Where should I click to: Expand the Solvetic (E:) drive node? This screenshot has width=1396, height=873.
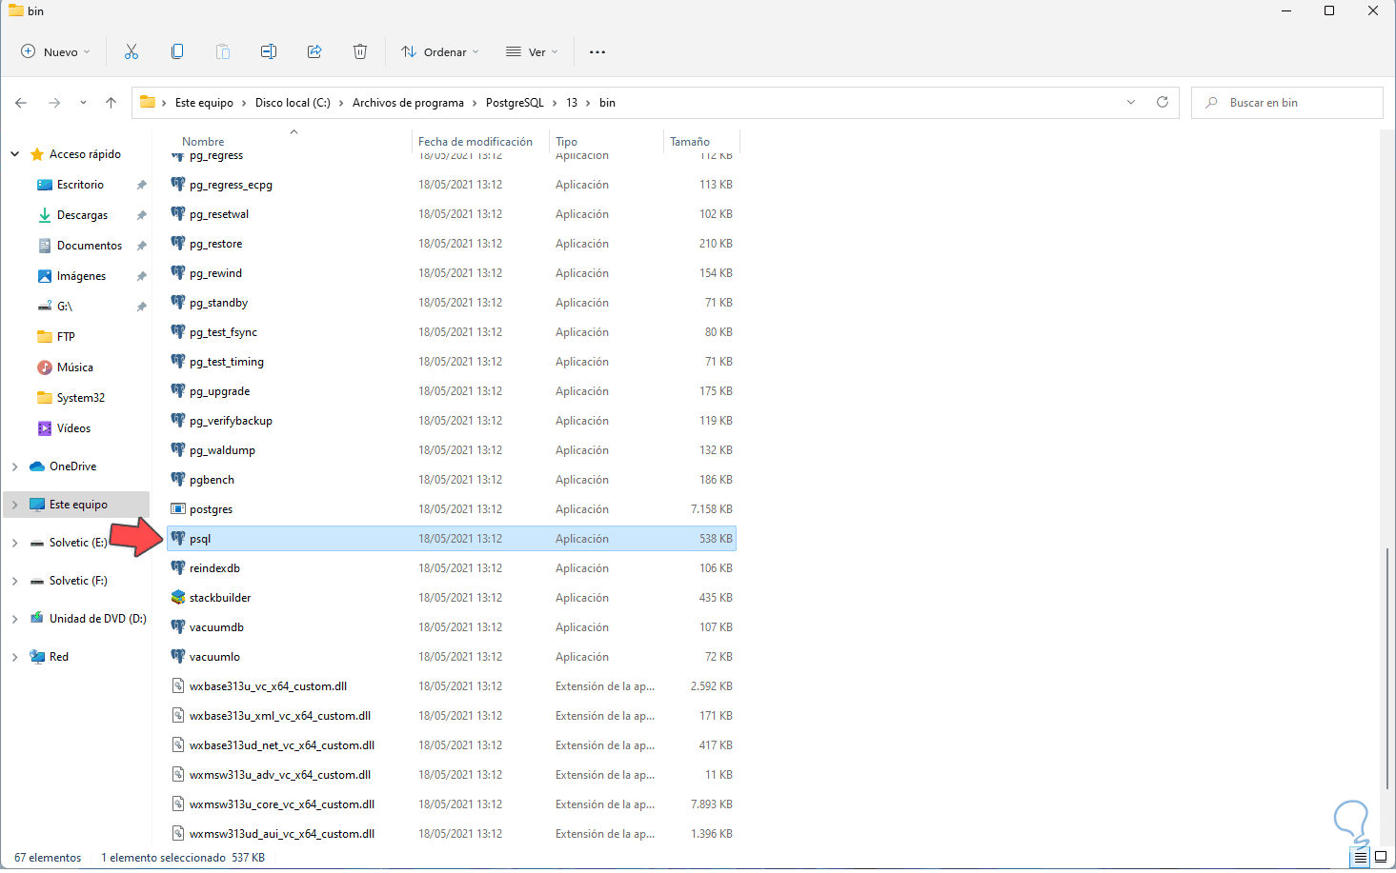15,543
